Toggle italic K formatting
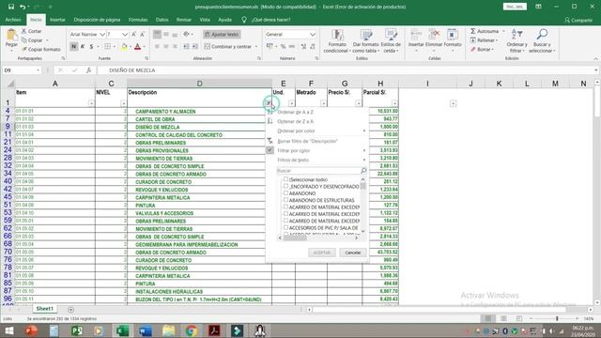 [83, 47]
